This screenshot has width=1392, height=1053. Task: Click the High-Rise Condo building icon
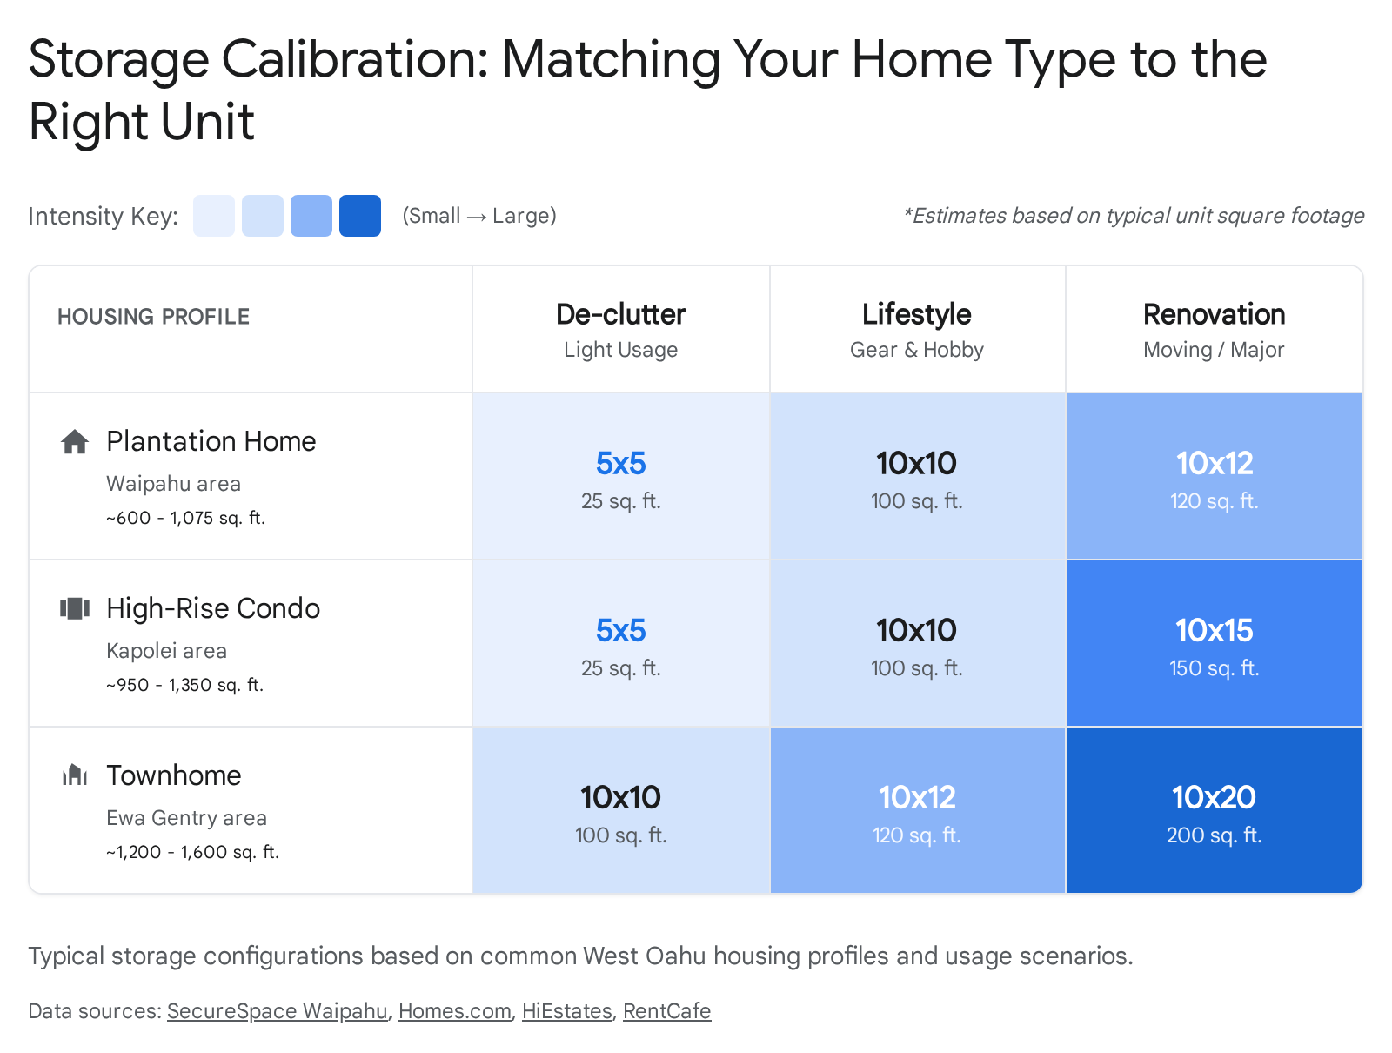(x=75, y=608)
